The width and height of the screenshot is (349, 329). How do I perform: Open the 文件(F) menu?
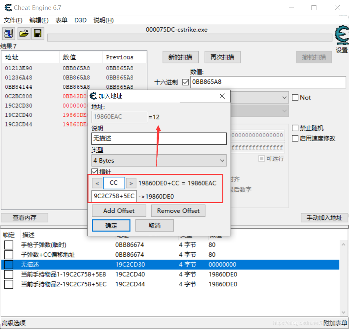click(x=13, y=20)
